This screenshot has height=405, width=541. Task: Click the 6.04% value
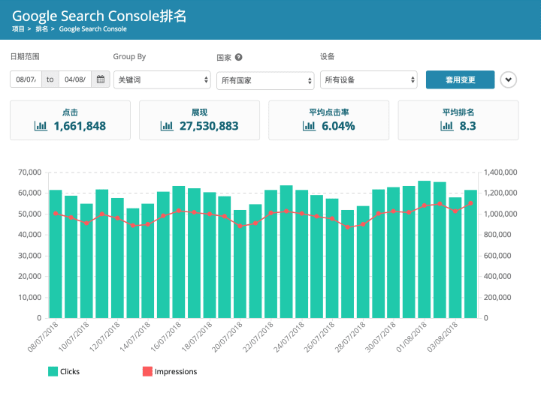click(338, 126)
